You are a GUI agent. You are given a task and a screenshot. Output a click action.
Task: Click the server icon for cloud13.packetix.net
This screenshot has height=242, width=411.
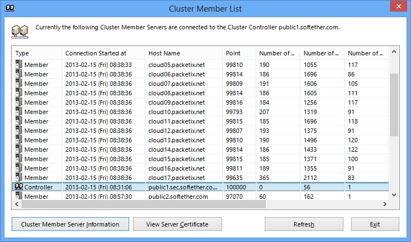click(19, 140)
